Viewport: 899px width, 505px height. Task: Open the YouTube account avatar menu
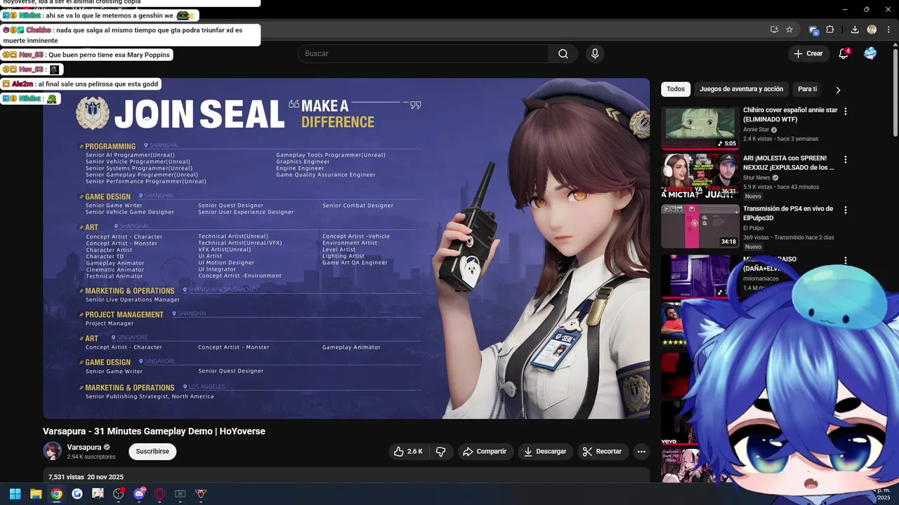coord(870,54)
